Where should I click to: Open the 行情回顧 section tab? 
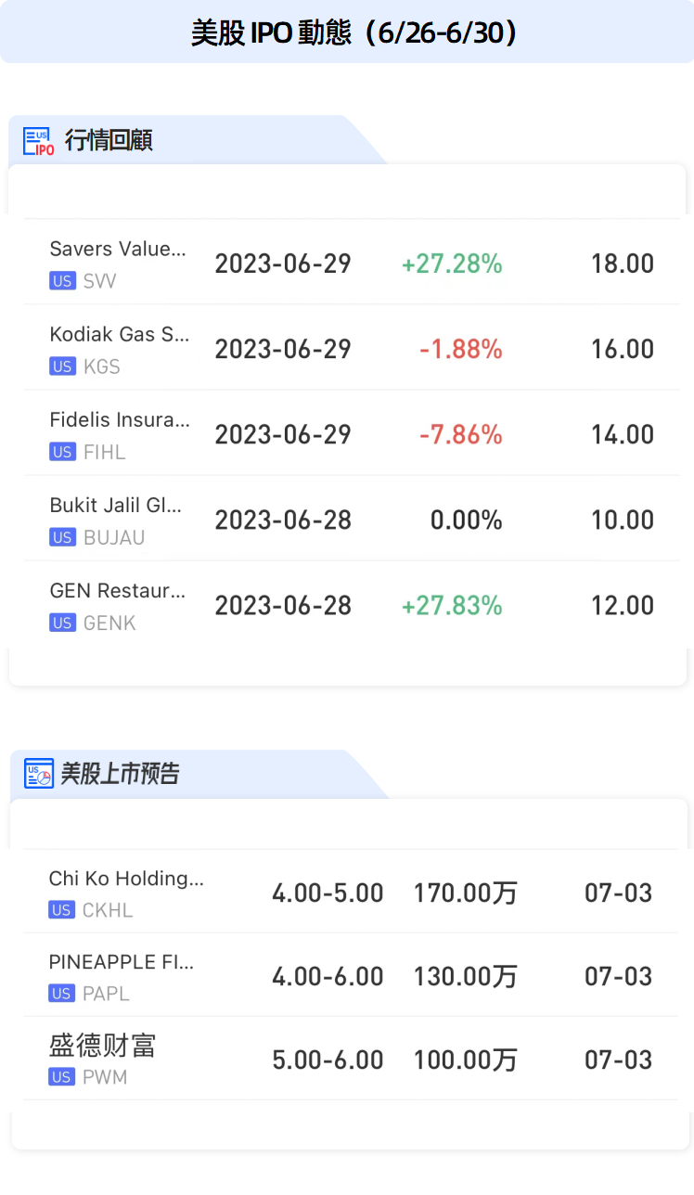click(109, 141)
